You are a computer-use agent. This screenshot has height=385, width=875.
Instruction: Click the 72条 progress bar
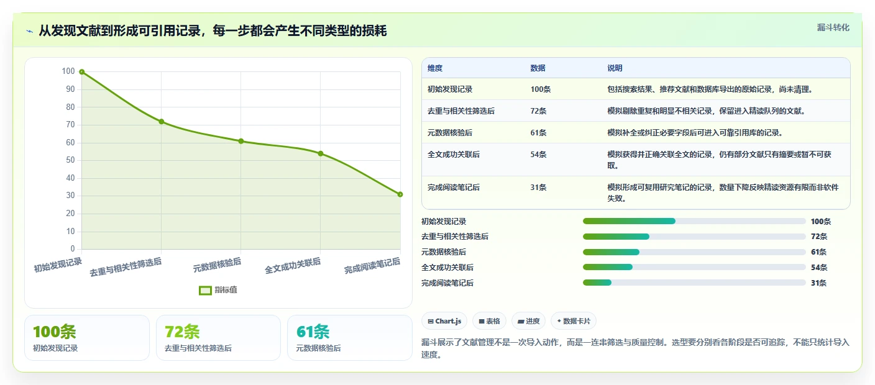pos(694,237)
